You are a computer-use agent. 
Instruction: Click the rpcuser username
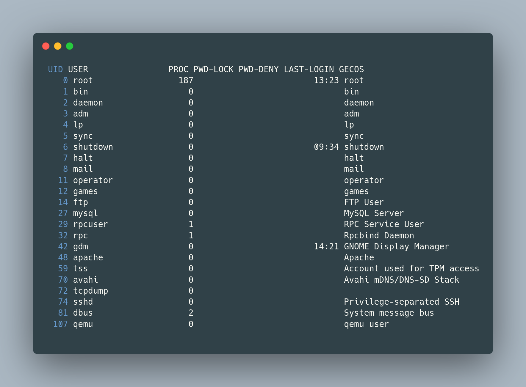tap(90, 224)
